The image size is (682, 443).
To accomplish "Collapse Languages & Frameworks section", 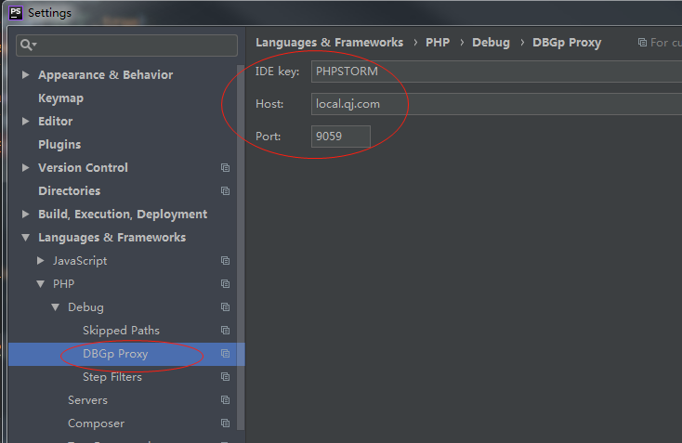I will click(x=26, y=238).
